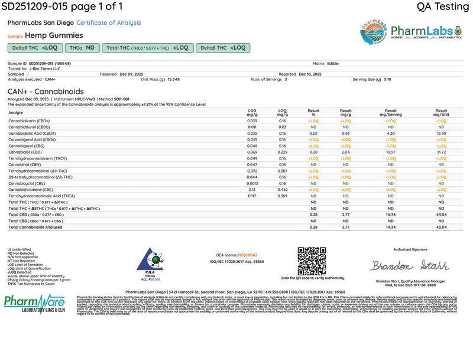The image size is (473, 338).
Task: Click the Cannabidiolic Acid (CBDA) row label
Action: (32, 134)
